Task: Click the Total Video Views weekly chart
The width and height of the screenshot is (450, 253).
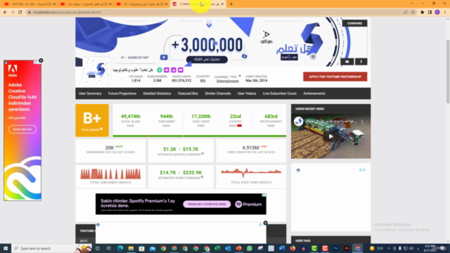Action: click(251, 172)
